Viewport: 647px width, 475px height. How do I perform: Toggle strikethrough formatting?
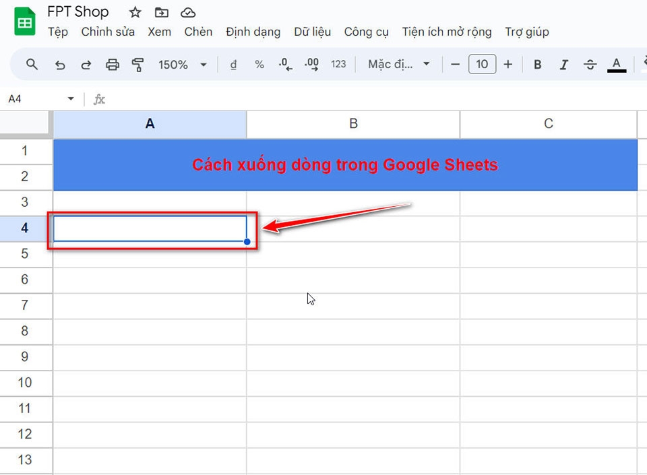pos(589,64)
